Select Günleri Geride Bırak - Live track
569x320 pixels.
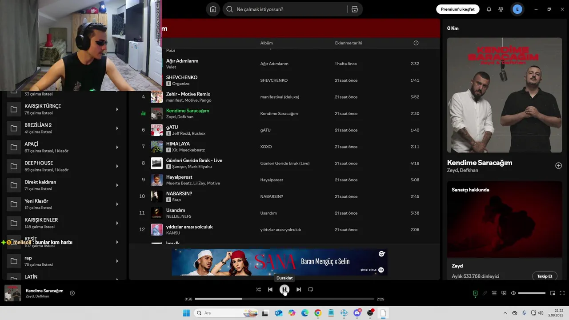point(284,163)
